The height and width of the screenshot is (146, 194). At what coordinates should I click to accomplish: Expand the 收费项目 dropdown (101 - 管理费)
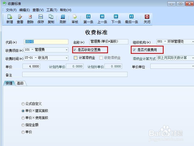coord(66,50)
